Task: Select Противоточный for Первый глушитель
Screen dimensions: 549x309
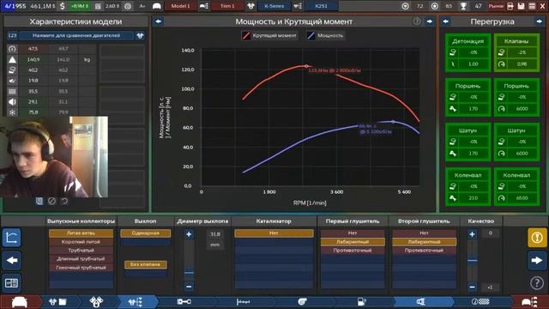Action: point(353,250)
